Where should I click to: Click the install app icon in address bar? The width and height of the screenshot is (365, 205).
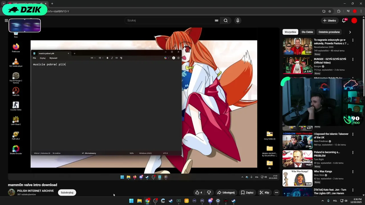point(324,11)
